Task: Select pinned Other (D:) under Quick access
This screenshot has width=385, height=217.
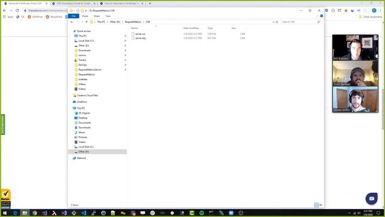Action: coord(84,46)
